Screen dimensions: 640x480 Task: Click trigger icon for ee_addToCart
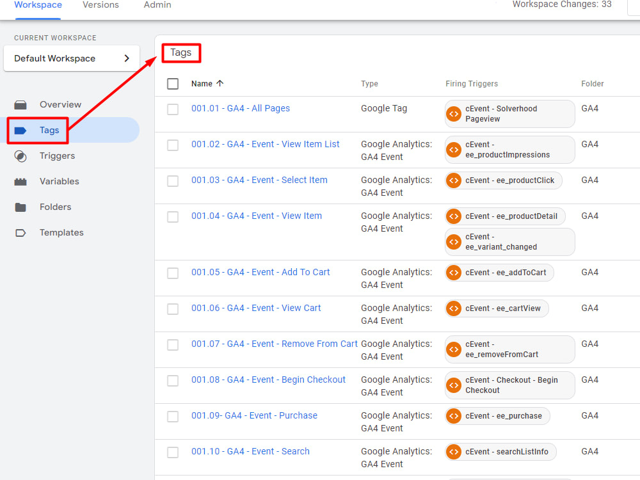454,273
